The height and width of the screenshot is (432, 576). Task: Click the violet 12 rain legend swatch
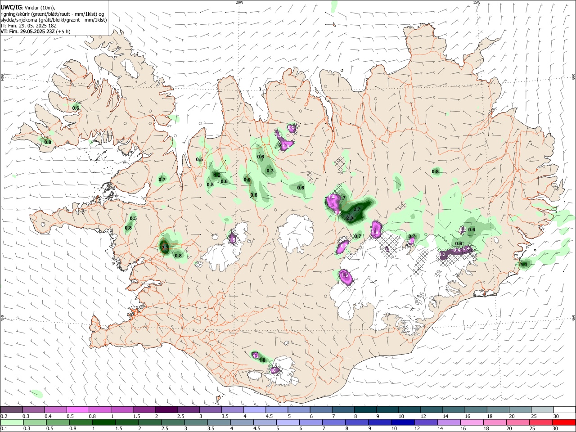coord(425,422)
